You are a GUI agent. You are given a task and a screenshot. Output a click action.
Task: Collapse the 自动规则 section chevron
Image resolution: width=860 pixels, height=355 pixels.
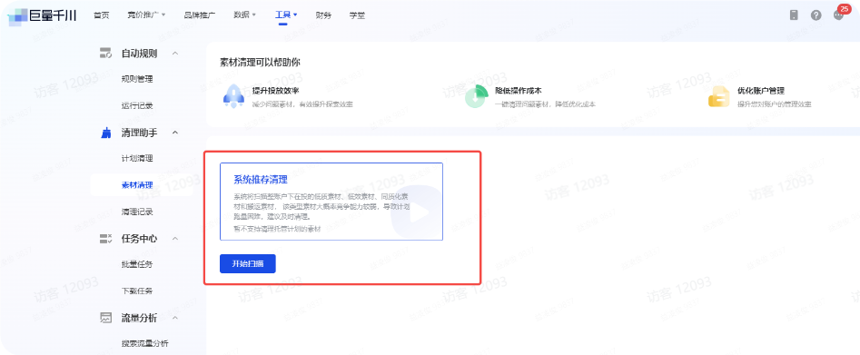[175, 54]
